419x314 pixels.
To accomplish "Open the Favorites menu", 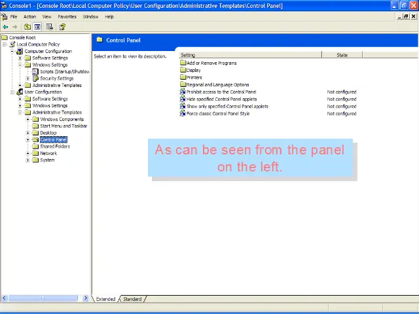I will [67, 17].
